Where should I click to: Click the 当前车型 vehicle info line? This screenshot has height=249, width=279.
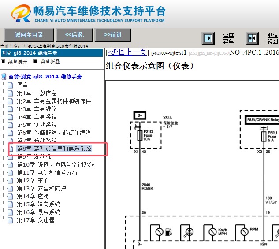pyautogui.click(x=44, y=46)
